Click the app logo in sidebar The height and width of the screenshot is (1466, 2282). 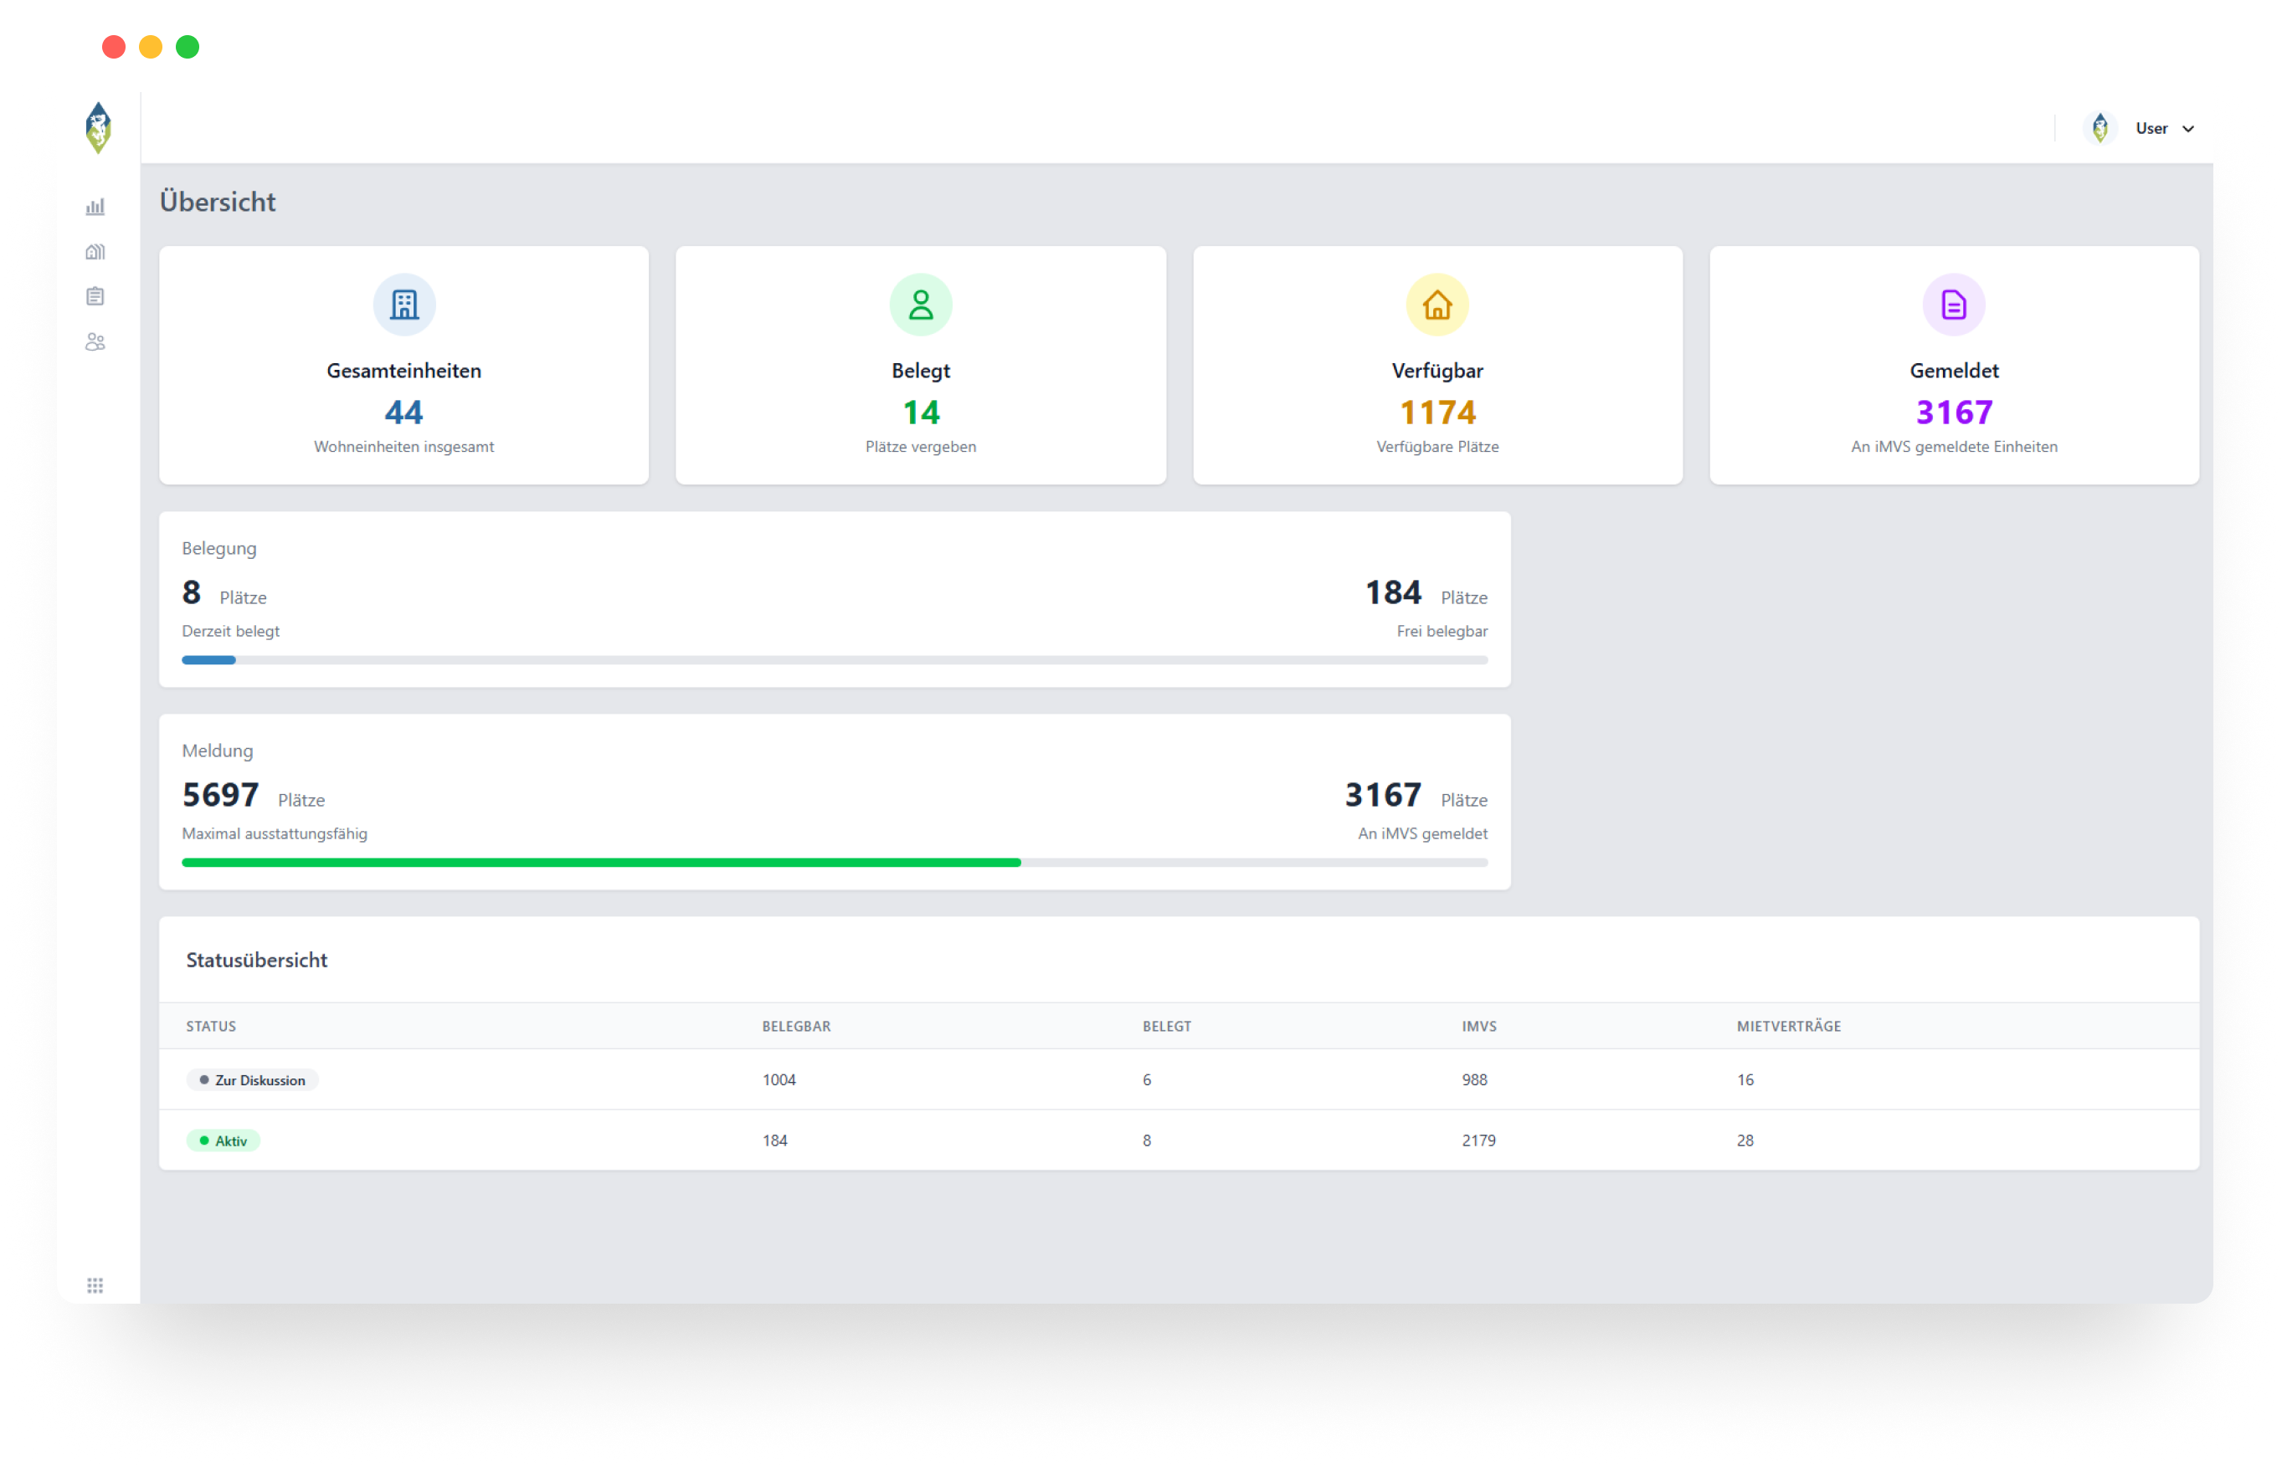point(98,127)
